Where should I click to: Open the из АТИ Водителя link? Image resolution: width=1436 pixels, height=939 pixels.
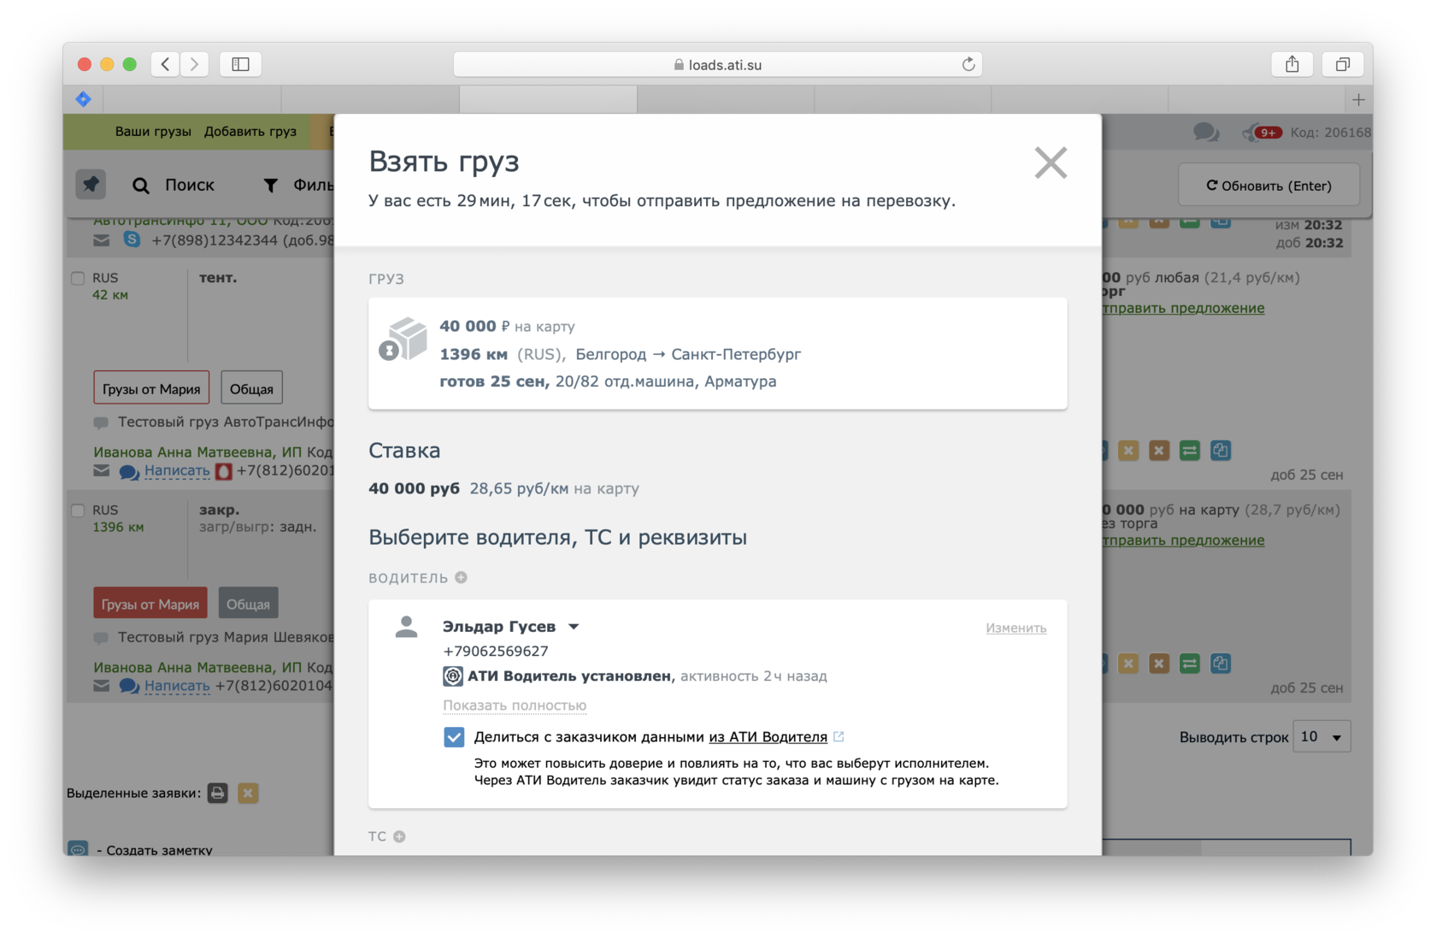768,736
